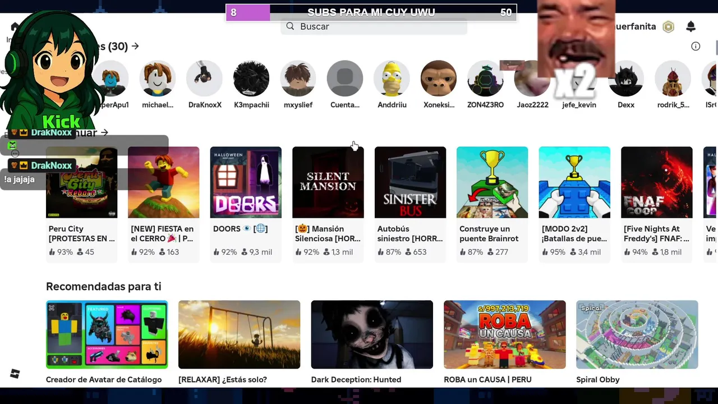
Task: Expand the Continuar section arrow
Action: [104, 132]
